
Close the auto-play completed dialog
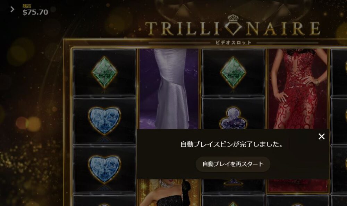(321, 137)
